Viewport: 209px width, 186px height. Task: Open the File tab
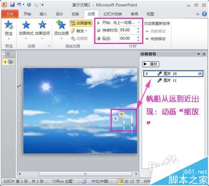tap(10, 14)
